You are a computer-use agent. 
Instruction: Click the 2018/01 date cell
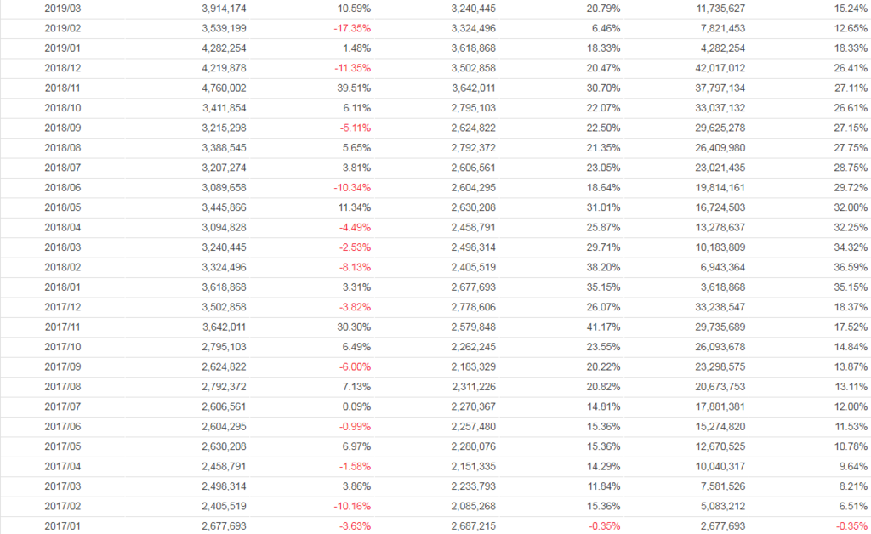(64, 287)
